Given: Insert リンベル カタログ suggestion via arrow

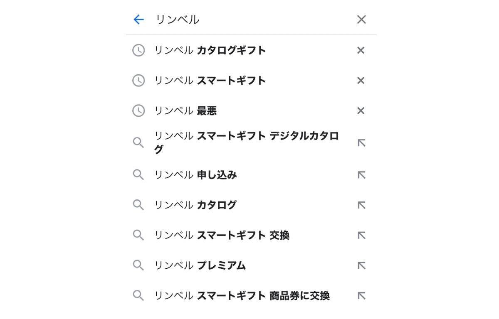Looking at the screenshot, I should [x=361, y=205].
